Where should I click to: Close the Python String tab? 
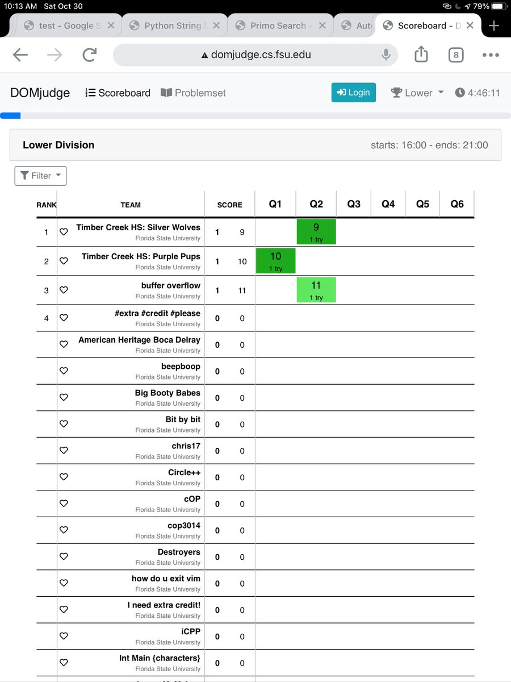(x=216, y=26)
